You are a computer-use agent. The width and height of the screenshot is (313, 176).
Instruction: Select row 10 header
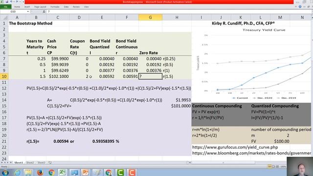[4, 76]
